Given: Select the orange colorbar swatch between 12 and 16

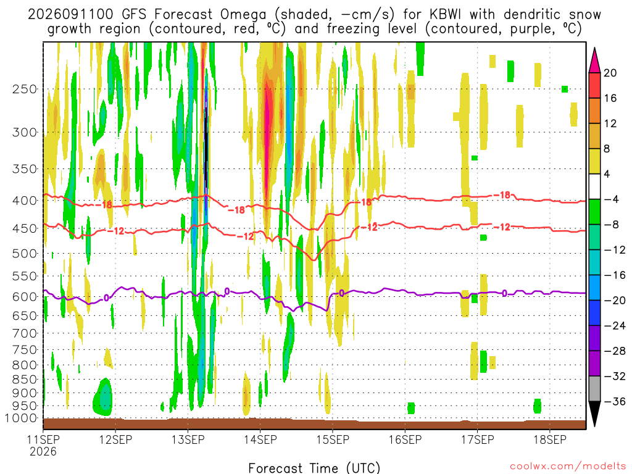Looking at the screenshot, I should (594, 111).
